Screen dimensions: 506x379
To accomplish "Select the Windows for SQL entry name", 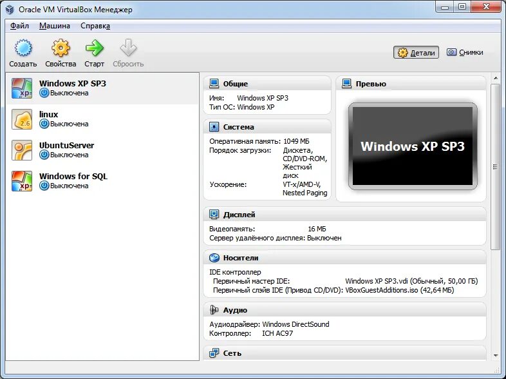I will [73, 177].
